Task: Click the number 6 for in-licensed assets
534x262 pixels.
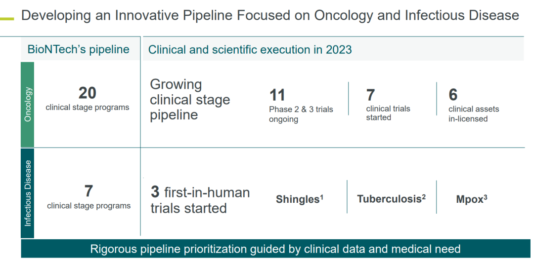Action: coord(453,95)
